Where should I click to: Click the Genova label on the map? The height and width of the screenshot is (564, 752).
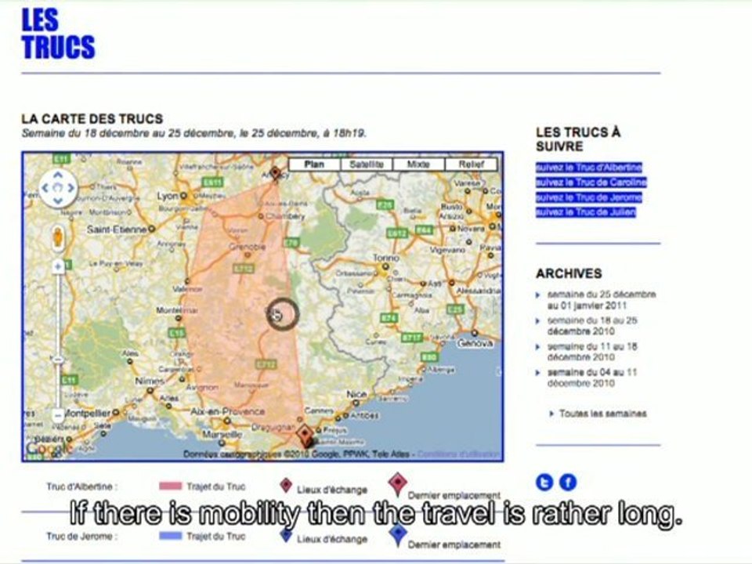475,343
